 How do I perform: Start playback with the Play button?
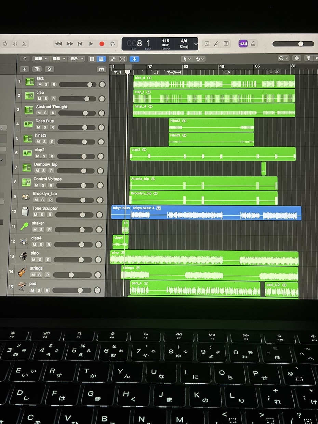point(91,44)
